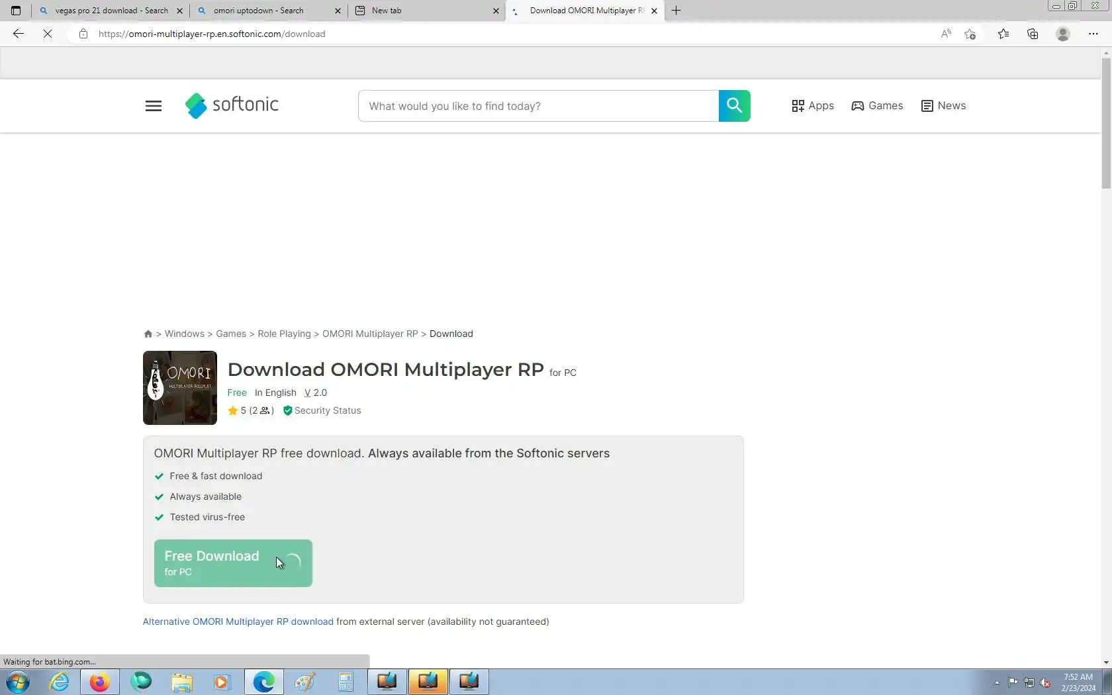The width and height of the screenshot is (1112, 695).
Task: Stop page loading with X button
Action: tap(48, 34)
